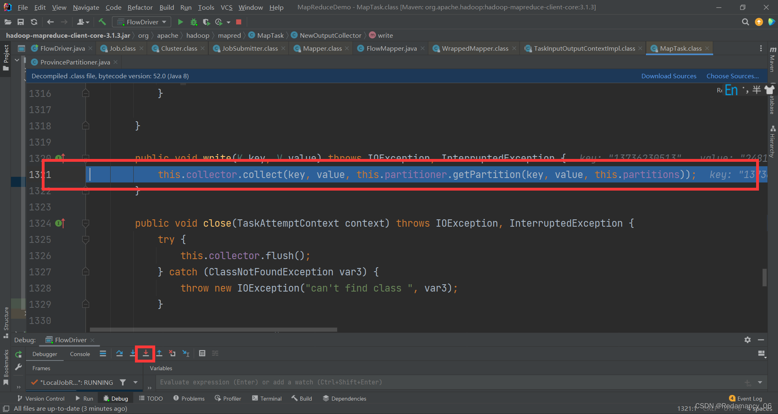Viewport: 778px width, 414px height.
Task: Click the editor vertical scrollbar thumb
Action: pyautogui.click(x=764, y=277)
